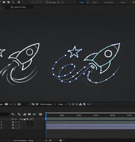Click the first picture icon before '30.0%' dropdown
135x142 pixels.
point(33,104)
